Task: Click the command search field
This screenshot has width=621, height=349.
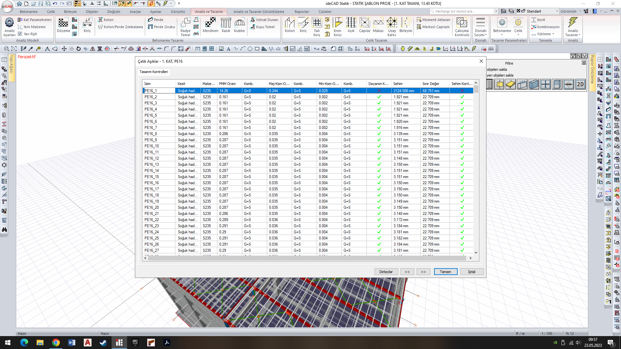Action: coord(463,11)
